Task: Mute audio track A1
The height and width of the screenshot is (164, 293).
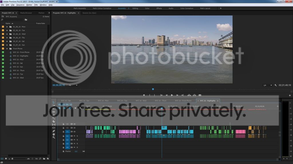Action: (74, 136)
